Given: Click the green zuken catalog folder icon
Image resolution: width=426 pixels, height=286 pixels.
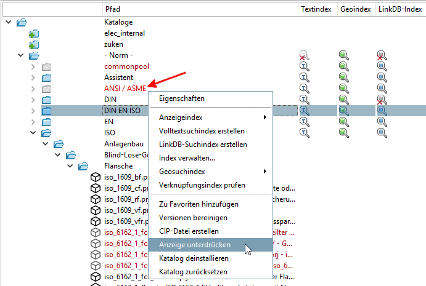Looking at the screenshot, I should point(34,44).
